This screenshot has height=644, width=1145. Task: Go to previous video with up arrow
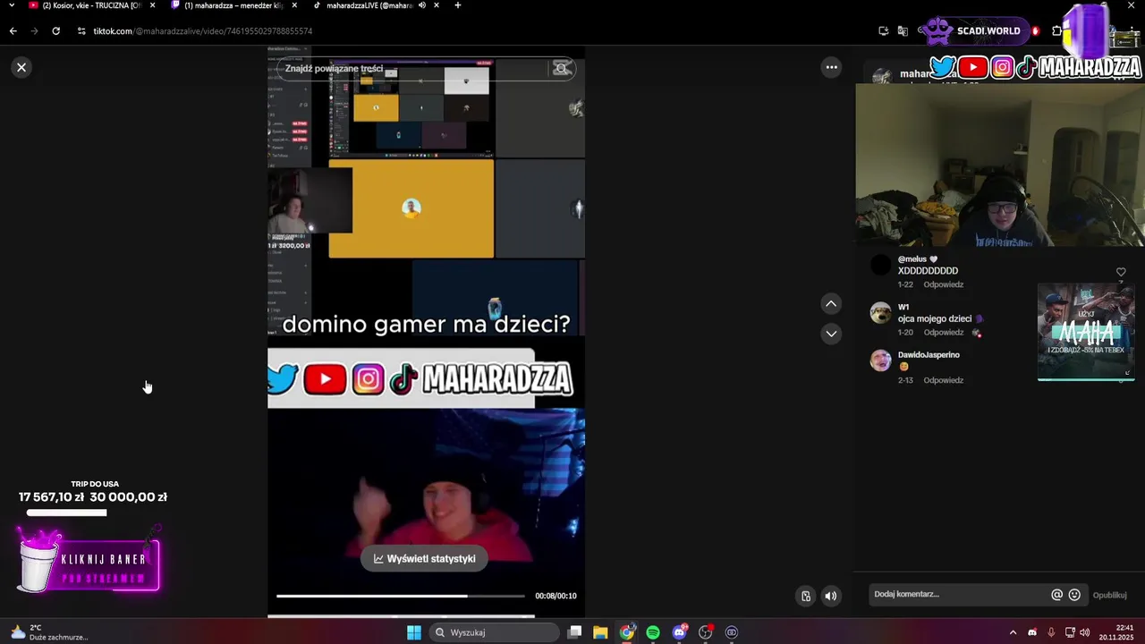831,304
